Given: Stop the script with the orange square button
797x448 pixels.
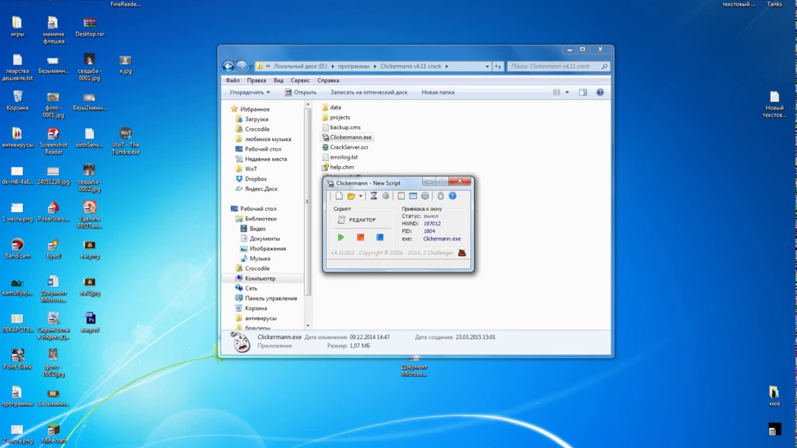Looking at the screenshot, I should [x=360, y=237].
